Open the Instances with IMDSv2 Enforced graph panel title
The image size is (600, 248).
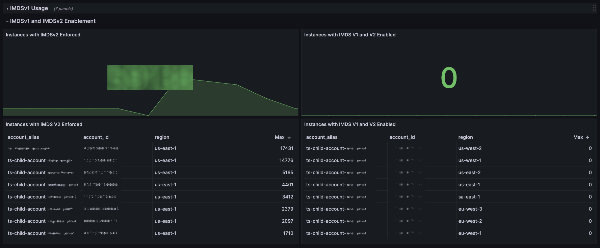click(43, 35)
